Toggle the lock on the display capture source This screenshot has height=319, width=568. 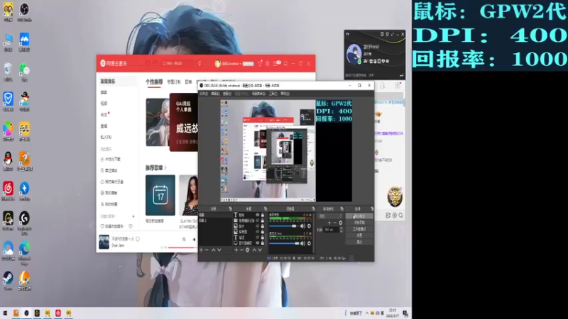(x=263, y=243)
